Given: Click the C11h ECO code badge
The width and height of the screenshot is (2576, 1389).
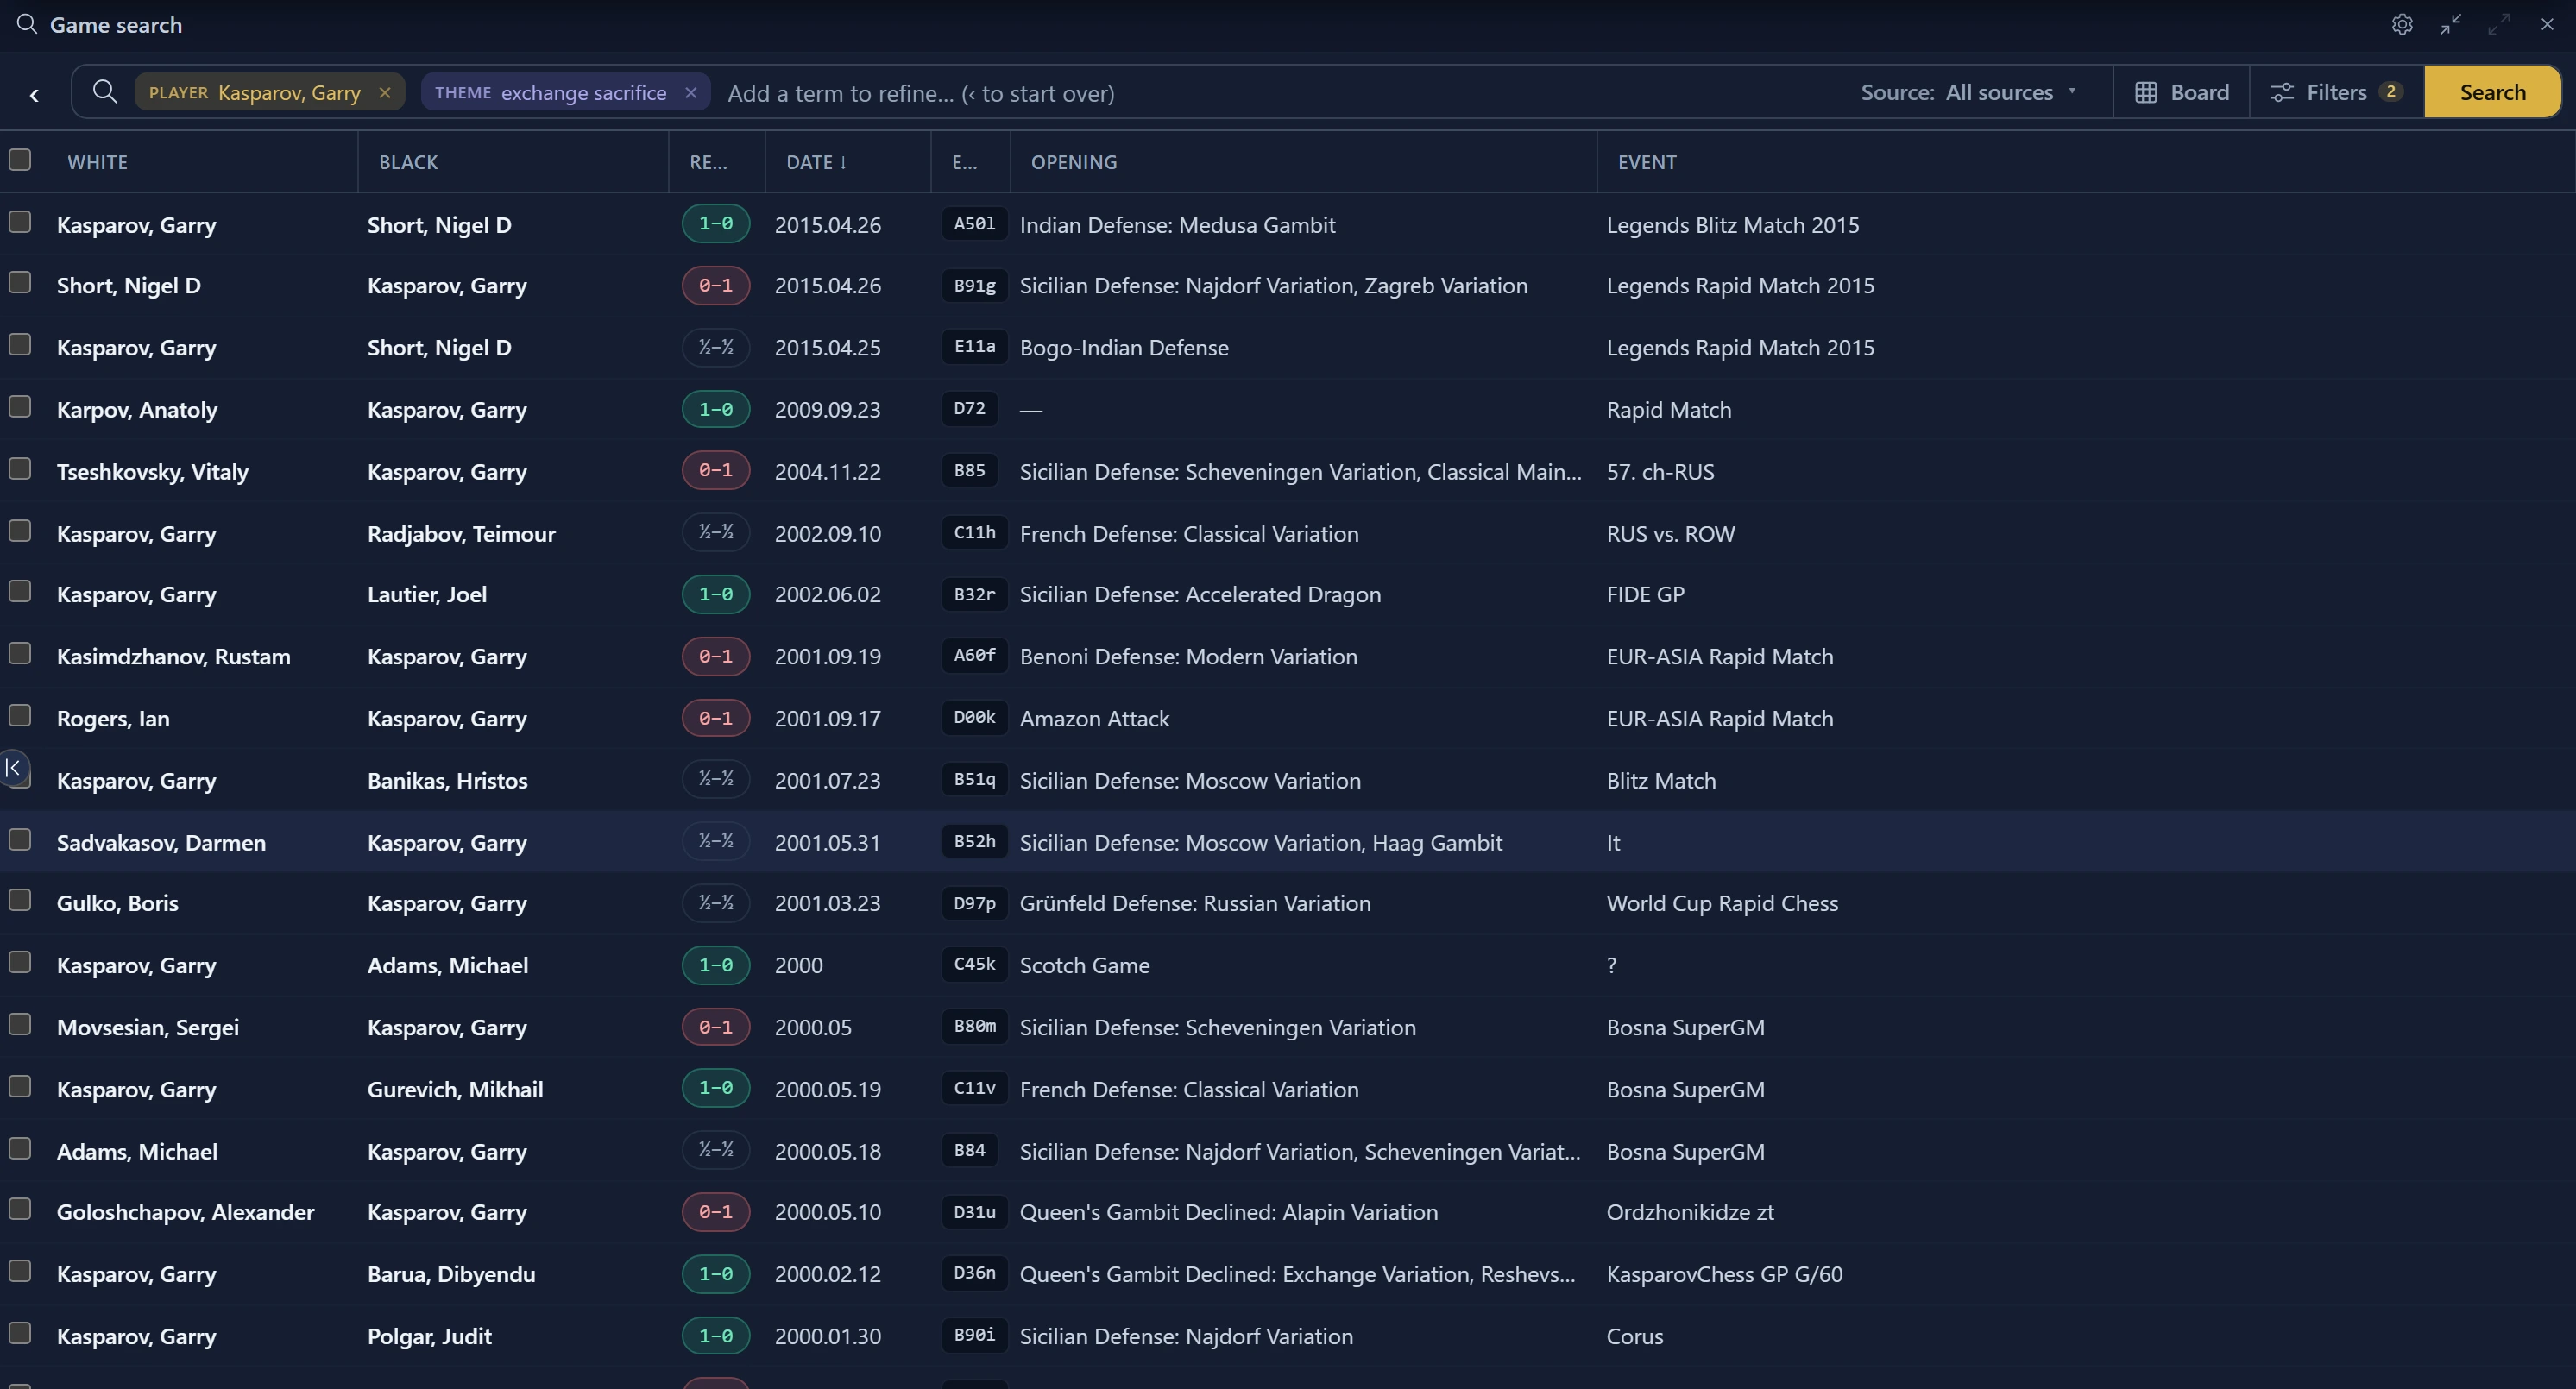Looking at the screenshot, I should pos(974,533).
